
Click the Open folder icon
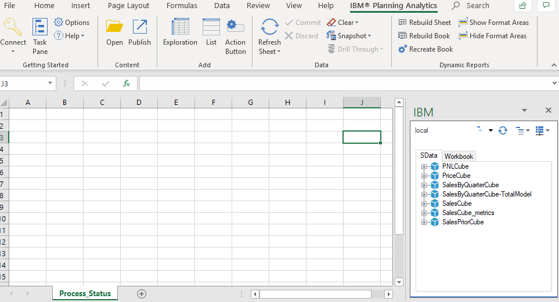114,27
